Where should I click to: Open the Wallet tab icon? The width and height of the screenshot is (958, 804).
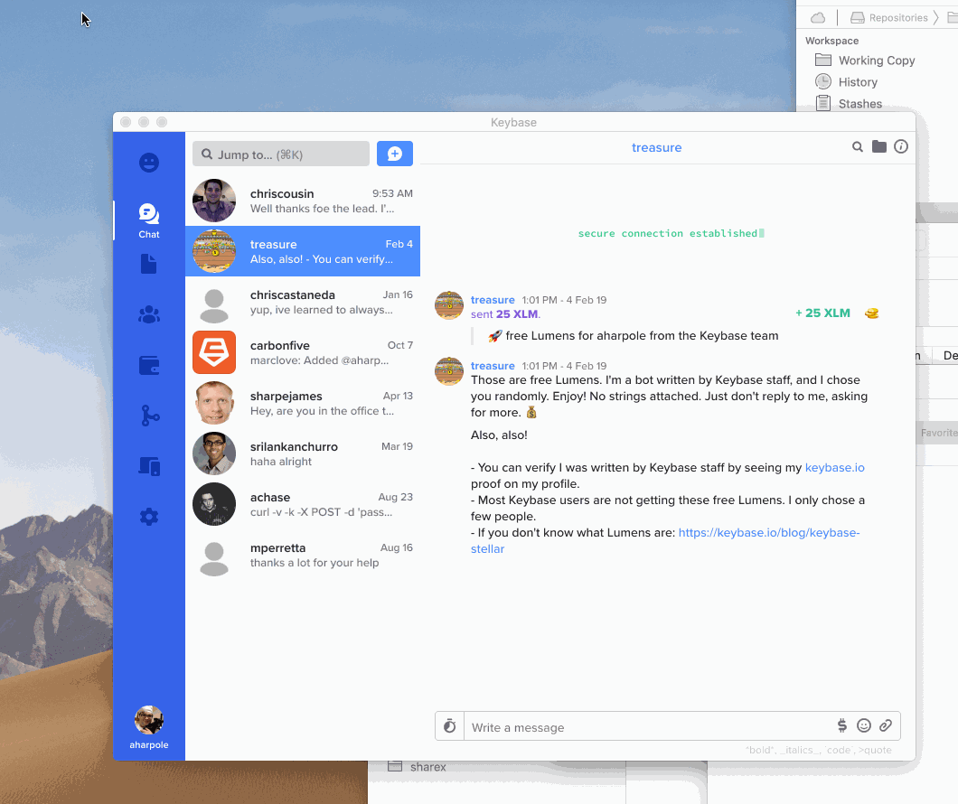point(149,365)
